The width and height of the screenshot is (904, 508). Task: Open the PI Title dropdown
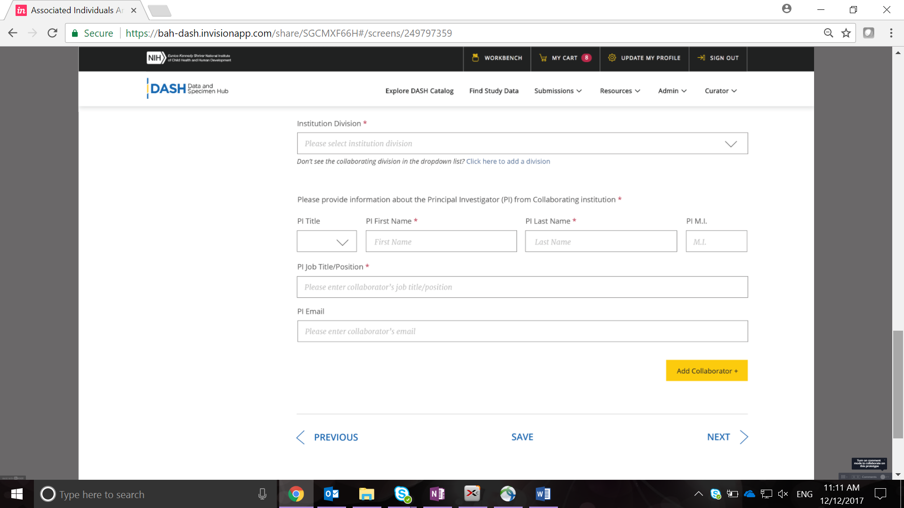[x=327, y=241]
